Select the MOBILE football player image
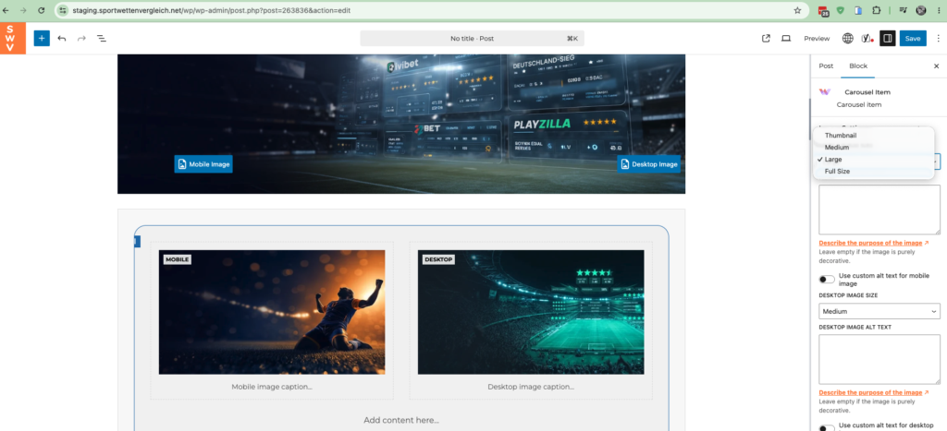This screenshot has width=947, height=431. point(272,312)
